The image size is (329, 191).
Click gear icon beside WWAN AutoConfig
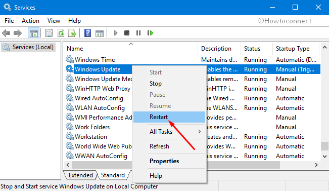[69, 156]
